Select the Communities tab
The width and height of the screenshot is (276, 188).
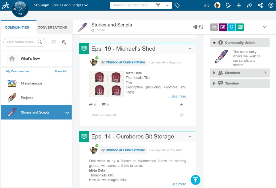17,28
